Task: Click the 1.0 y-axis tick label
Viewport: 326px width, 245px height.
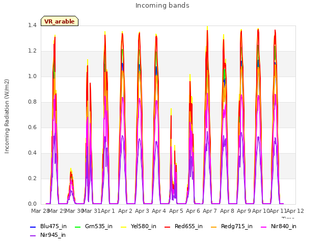Action: point(32,77)
